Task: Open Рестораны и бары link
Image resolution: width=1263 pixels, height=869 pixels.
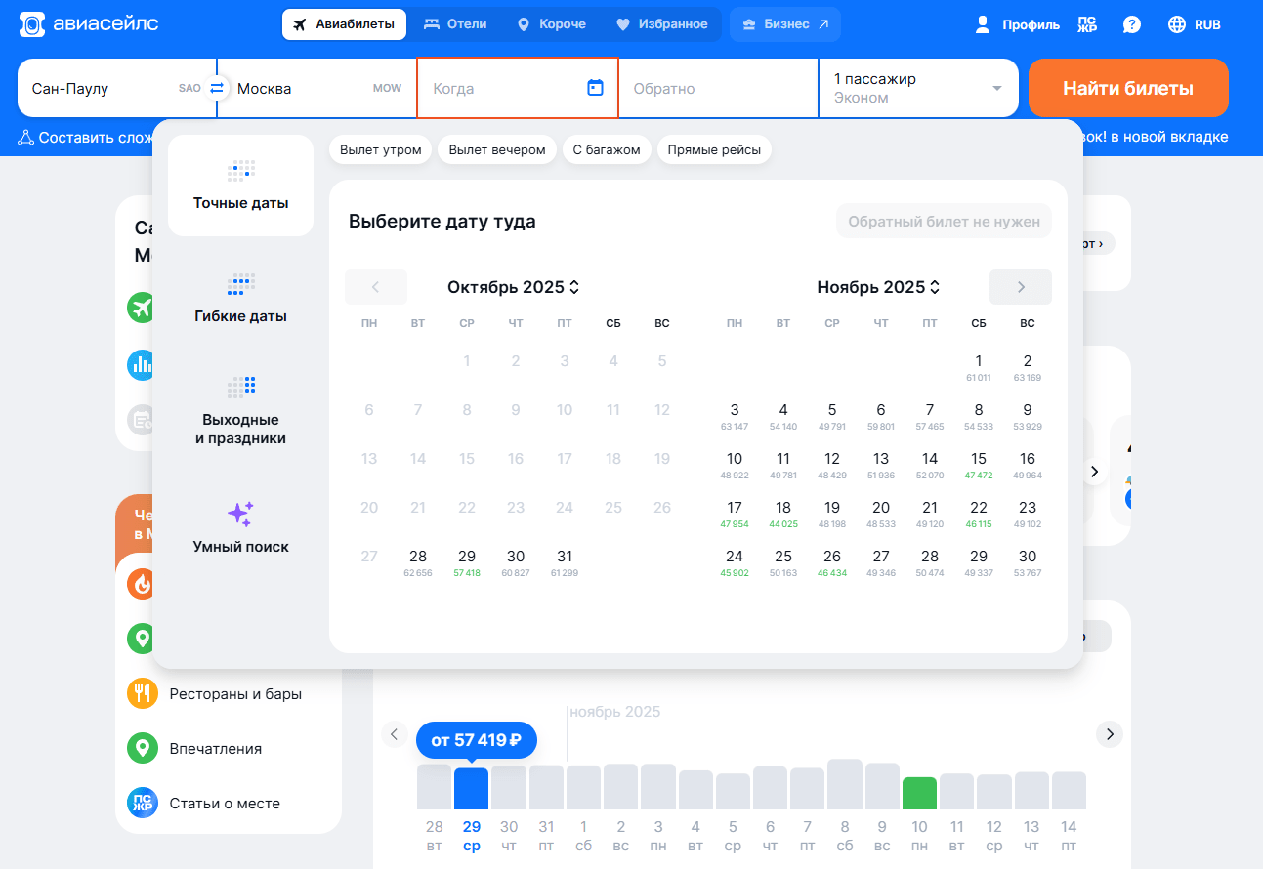Action: coord(235,694)
